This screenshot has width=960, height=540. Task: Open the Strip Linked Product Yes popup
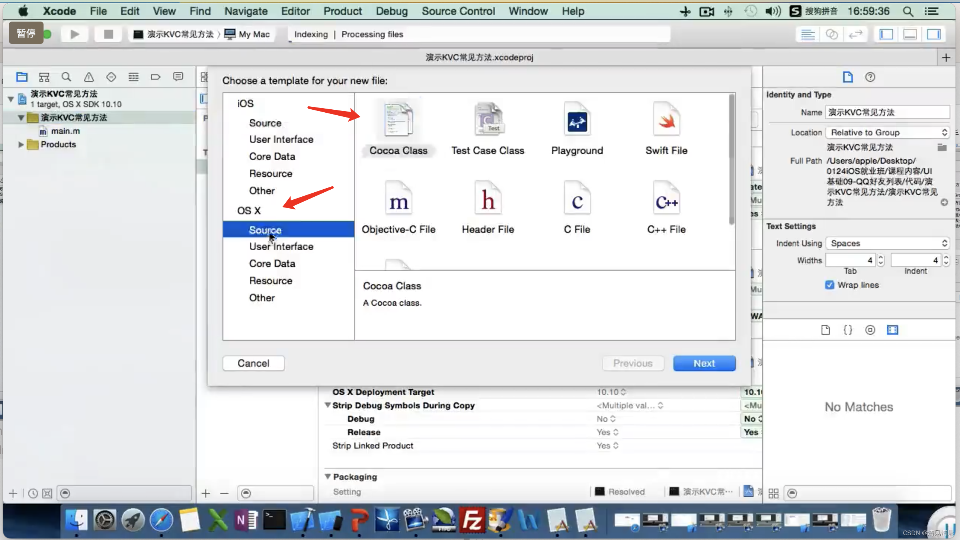click(607, 446)
